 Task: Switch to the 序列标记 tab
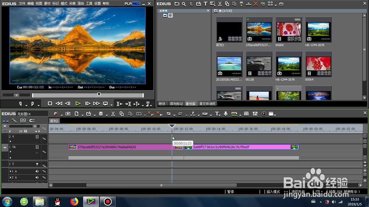(x=176, y=103)
